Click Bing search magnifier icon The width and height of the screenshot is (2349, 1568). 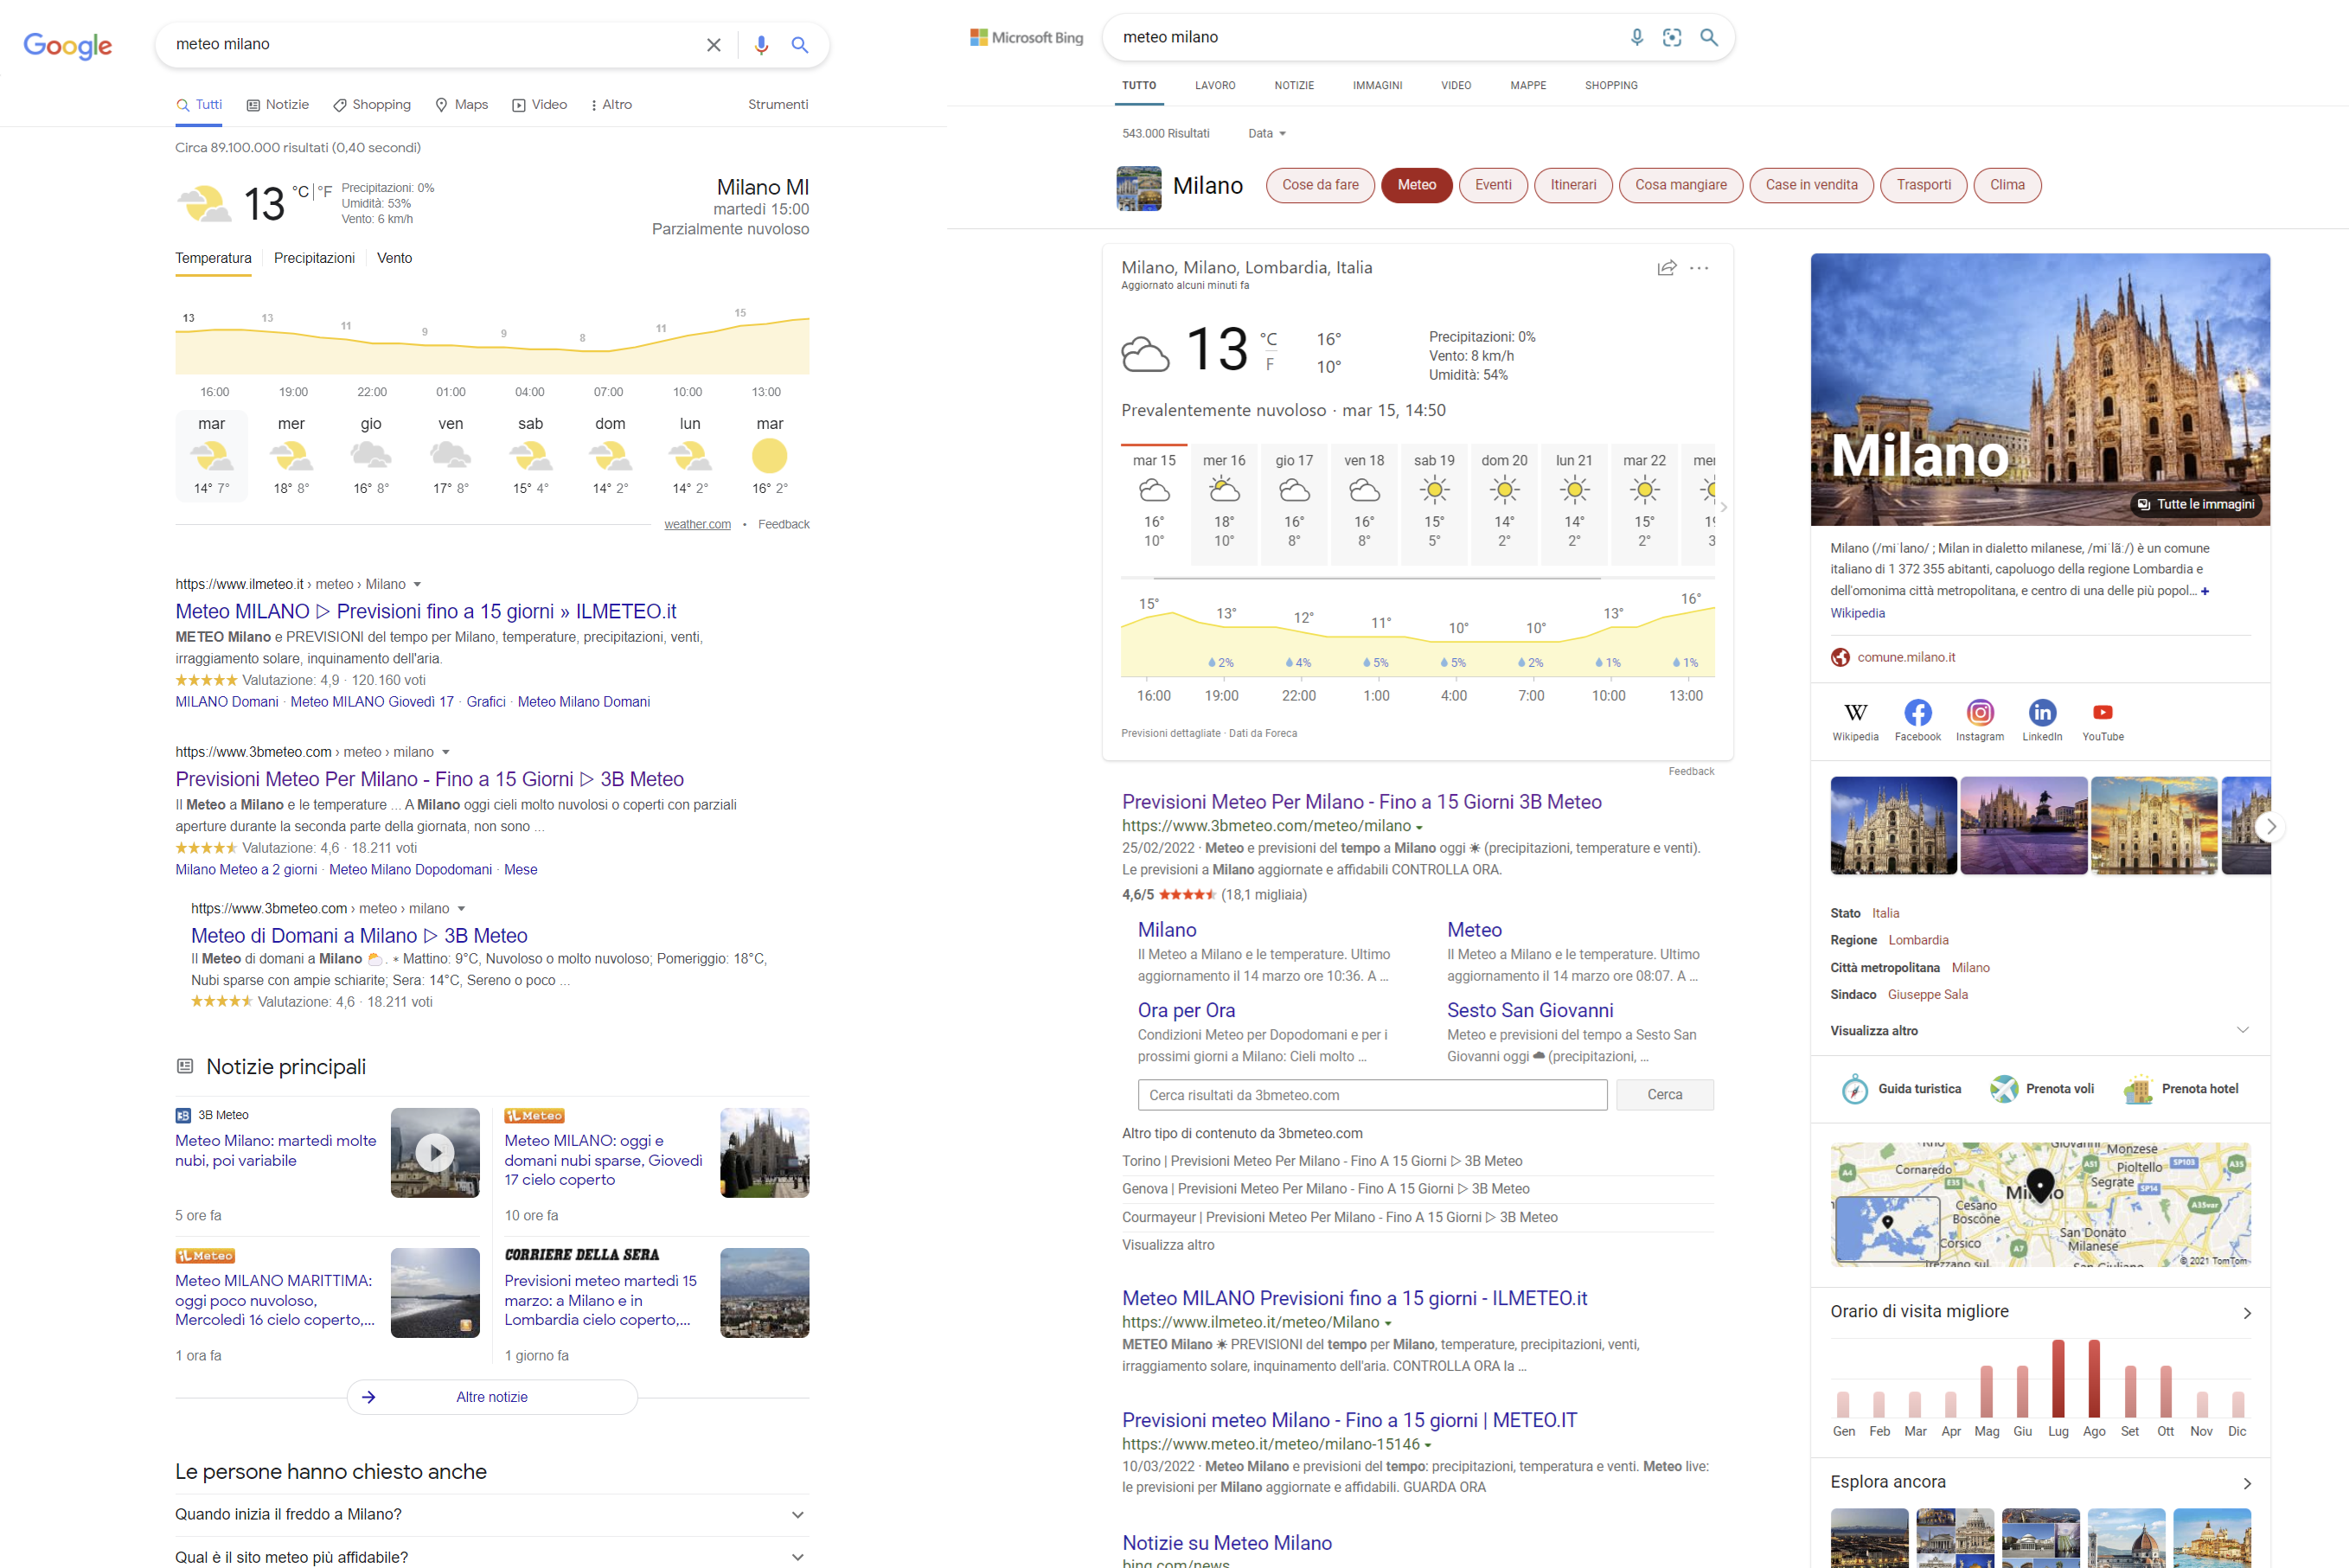[1709, 37]
